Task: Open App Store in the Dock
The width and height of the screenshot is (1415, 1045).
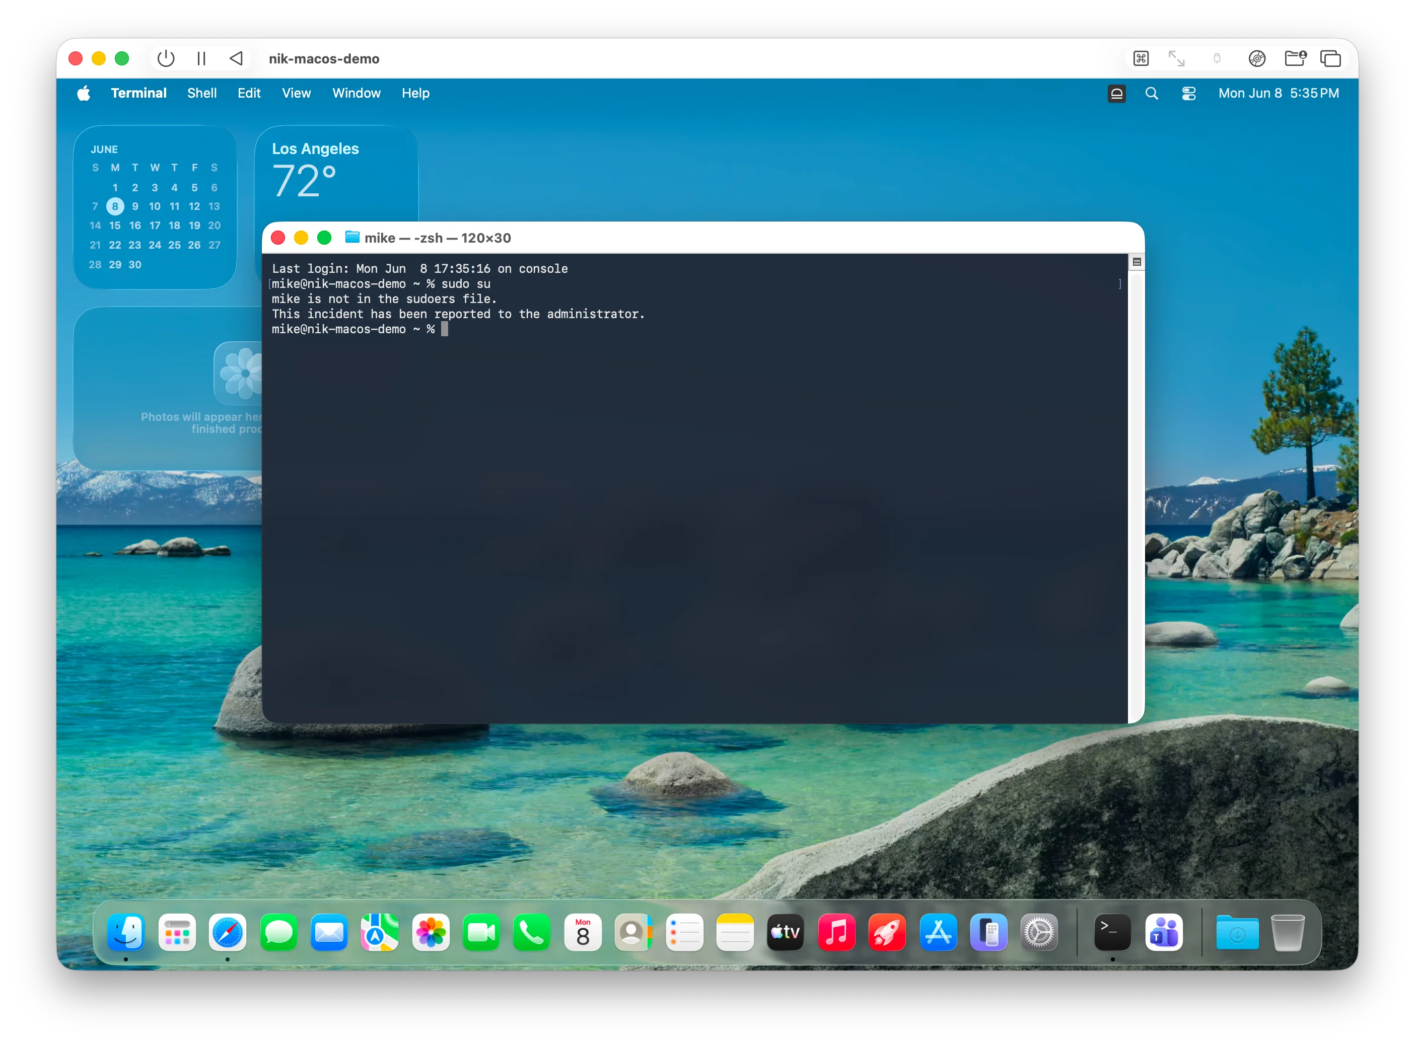Action: [x=939, y=932]
